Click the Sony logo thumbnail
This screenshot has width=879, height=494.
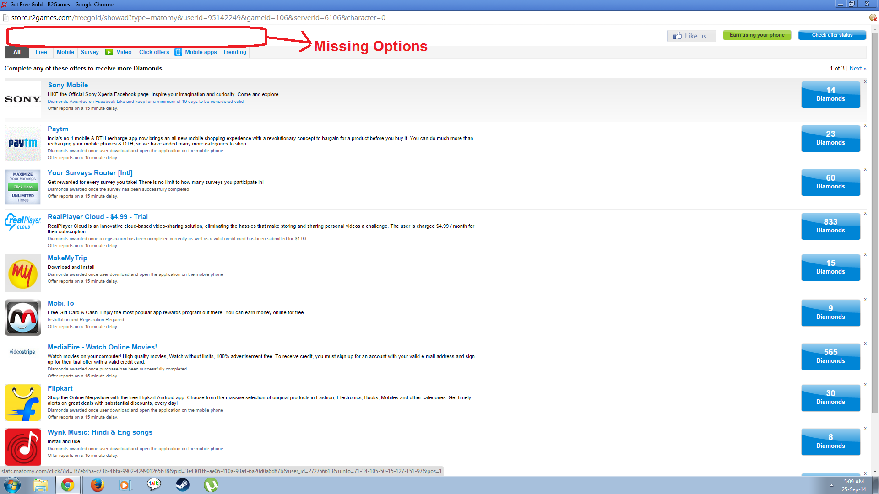pos(22,99)
